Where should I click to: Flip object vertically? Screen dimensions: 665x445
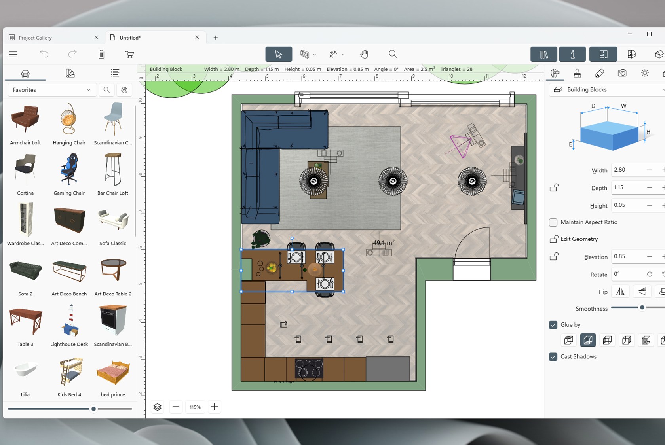[642, 292]
